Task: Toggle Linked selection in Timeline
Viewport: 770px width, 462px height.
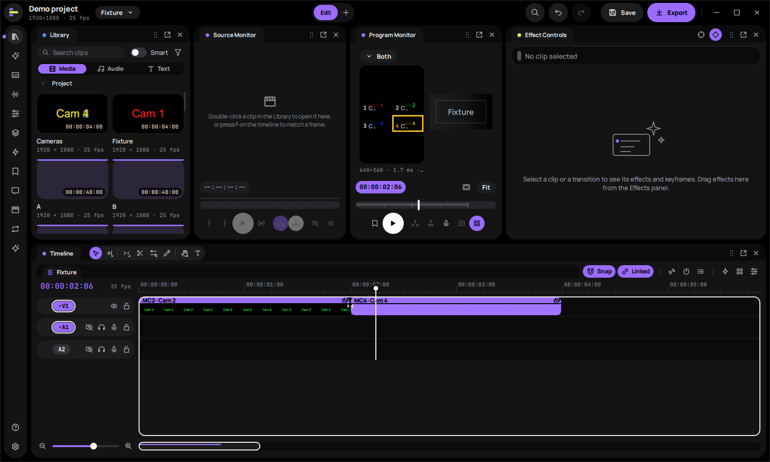Action: pyautogui.click(x=636, y=271)
